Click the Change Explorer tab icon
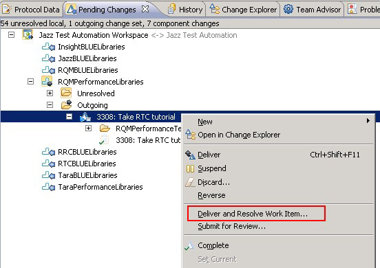 214,9
